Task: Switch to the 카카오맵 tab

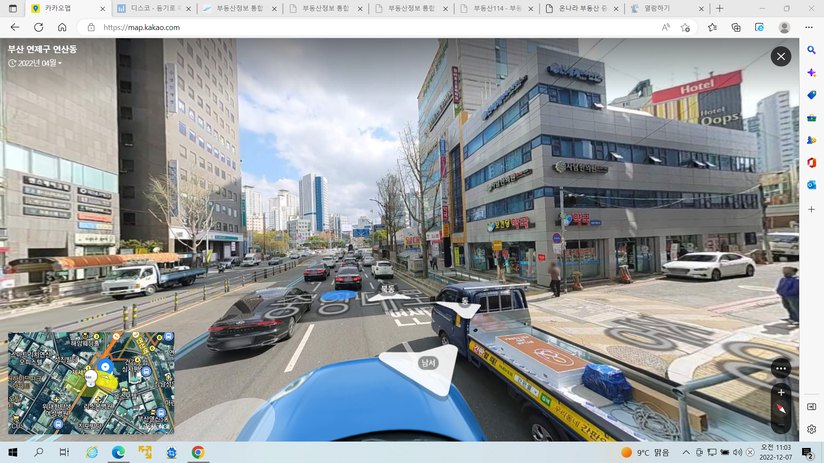Action: point(69,9)
